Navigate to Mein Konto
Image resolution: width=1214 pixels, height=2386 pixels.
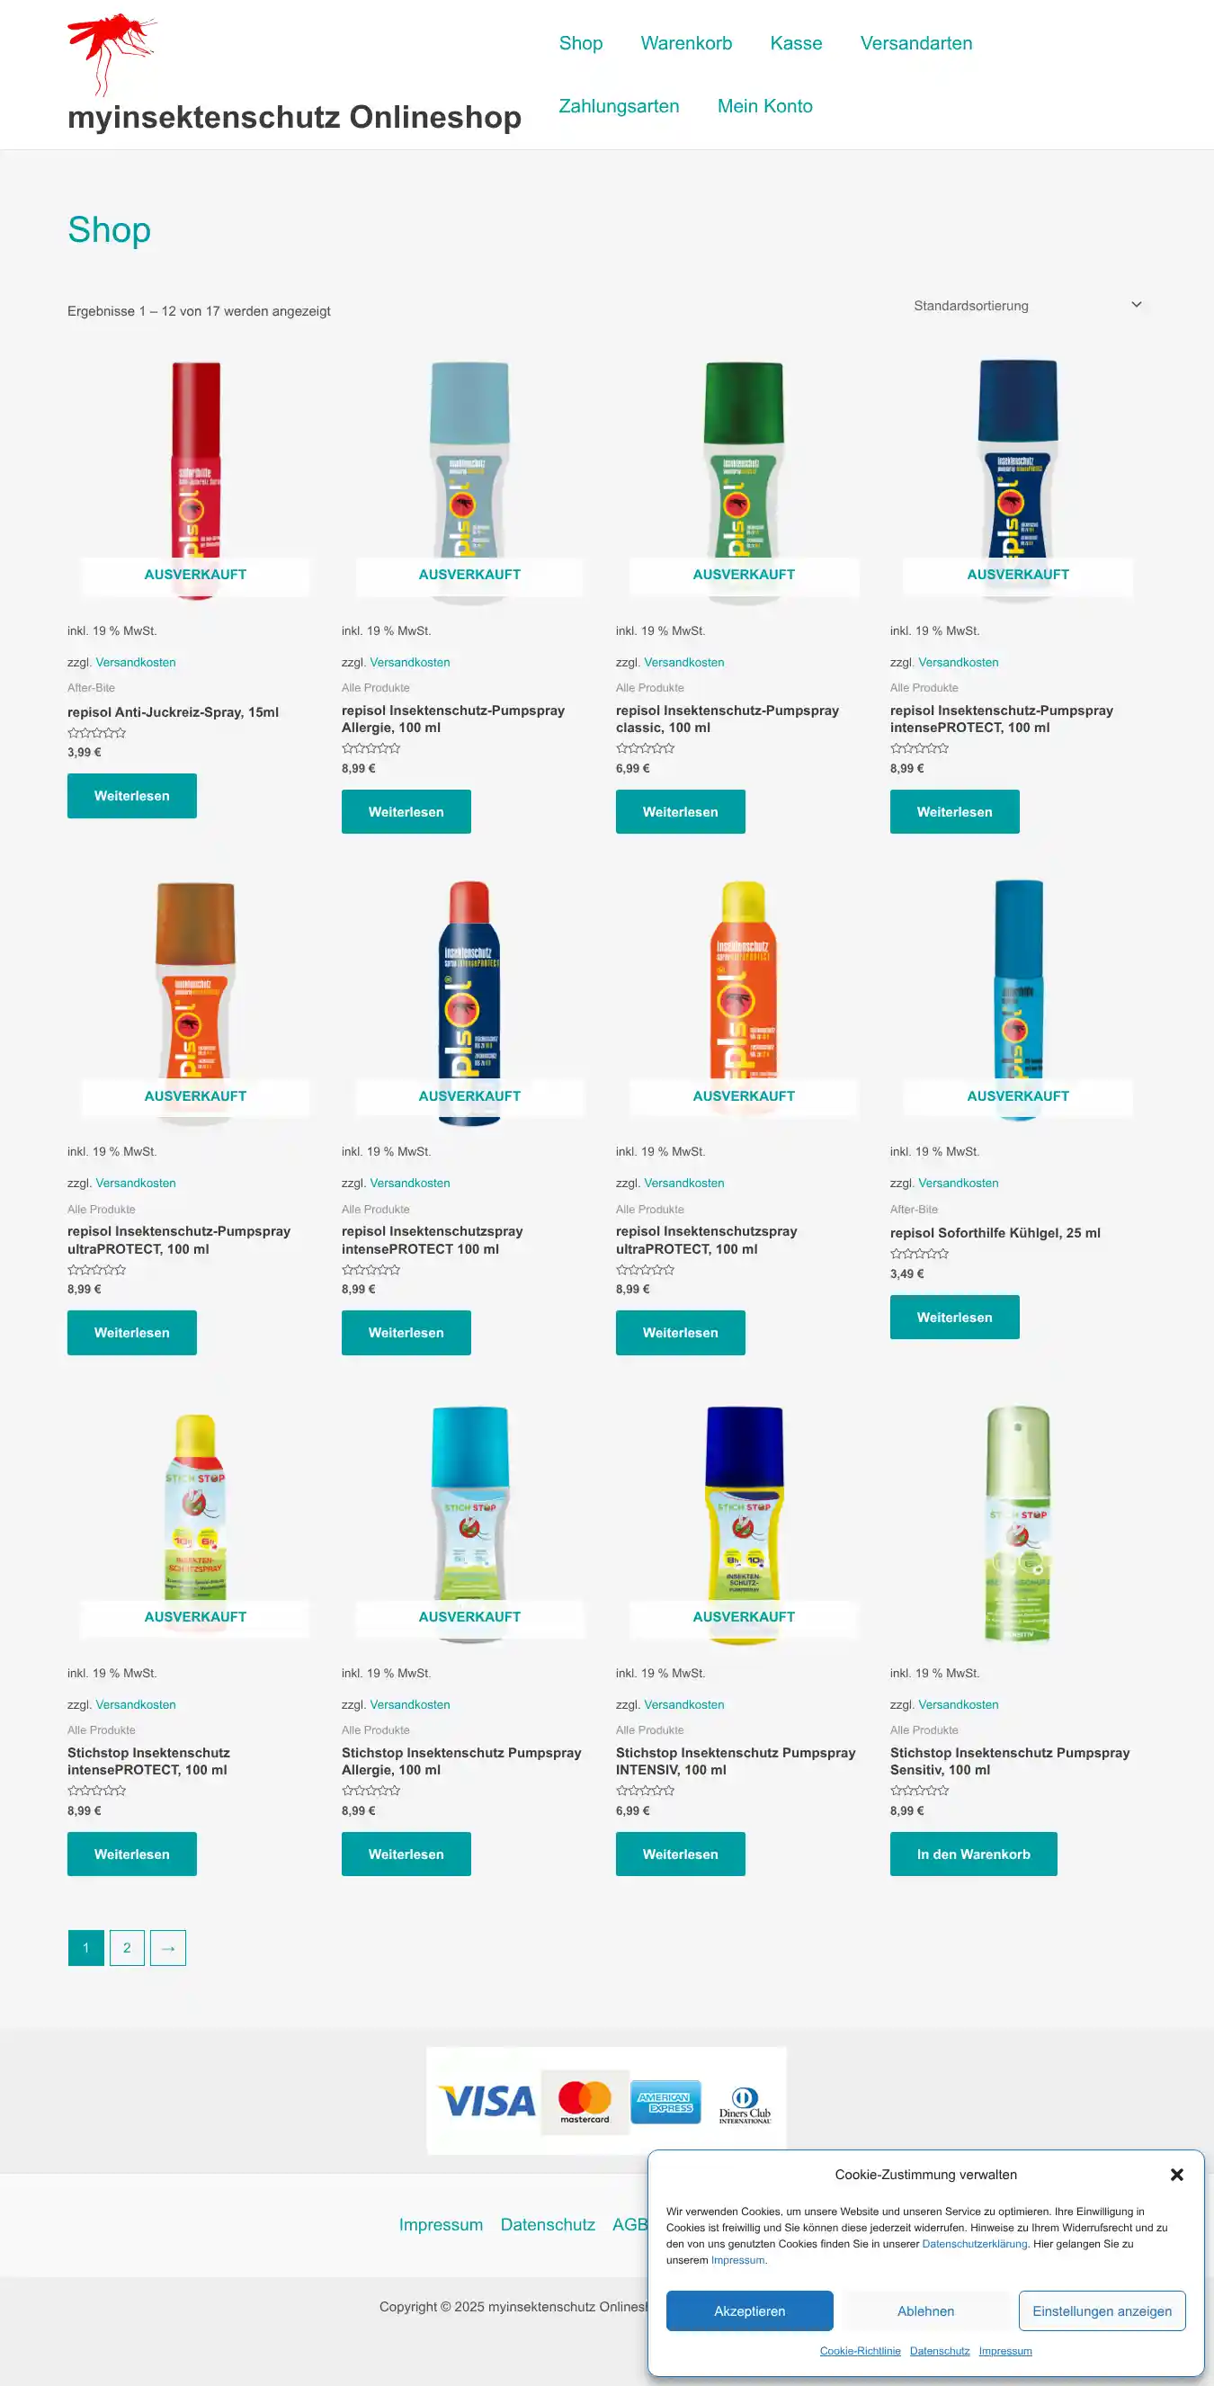[x=765, y=106]
